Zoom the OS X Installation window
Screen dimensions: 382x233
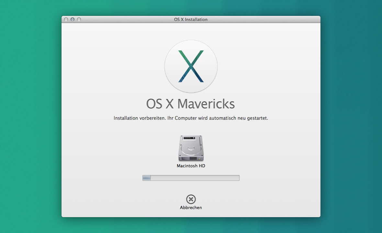tap(79, 19)
